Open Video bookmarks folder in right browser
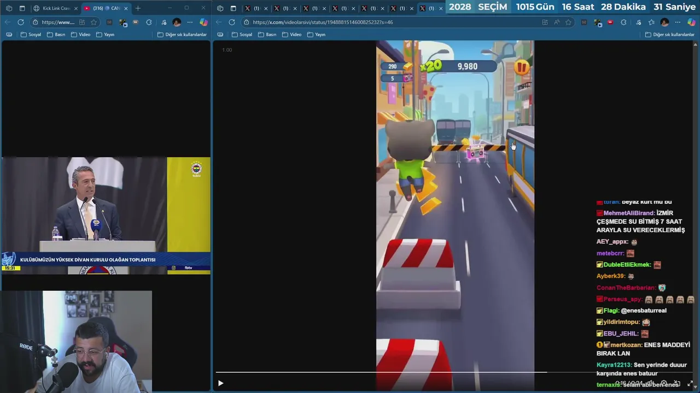 [291, 34]
